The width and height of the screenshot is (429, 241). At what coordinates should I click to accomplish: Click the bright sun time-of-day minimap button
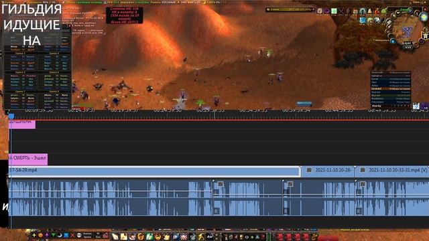(x=424, y=17)
